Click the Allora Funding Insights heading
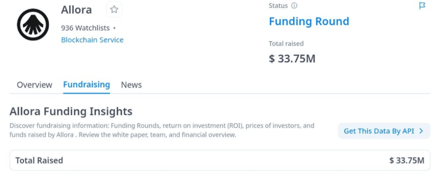 (71, 111)
